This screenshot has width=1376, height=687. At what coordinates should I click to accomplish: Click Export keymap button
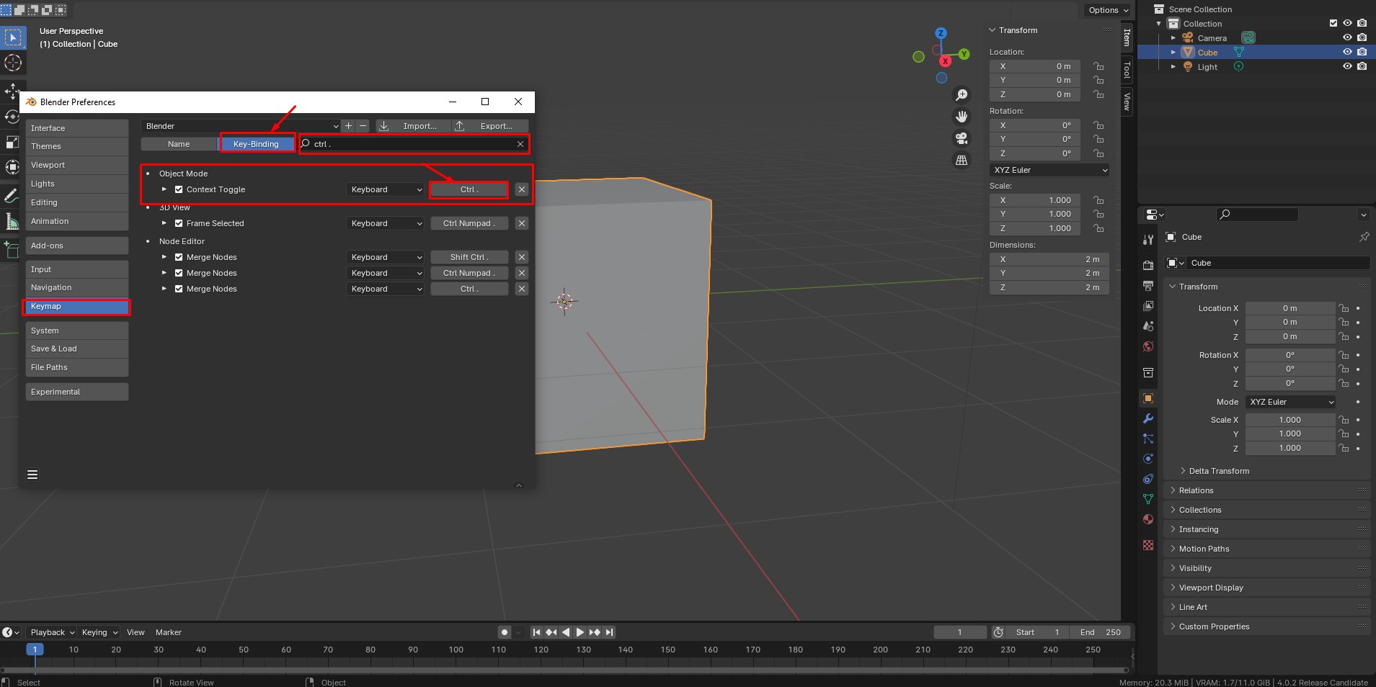[x=490, y=126]
